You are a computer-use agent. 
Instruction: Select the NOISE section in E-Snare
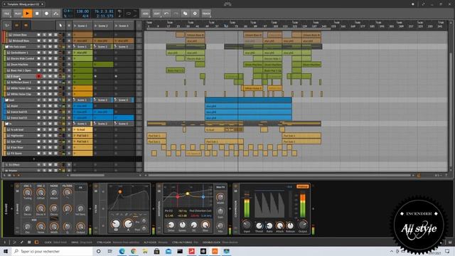(x=54, y=186)
